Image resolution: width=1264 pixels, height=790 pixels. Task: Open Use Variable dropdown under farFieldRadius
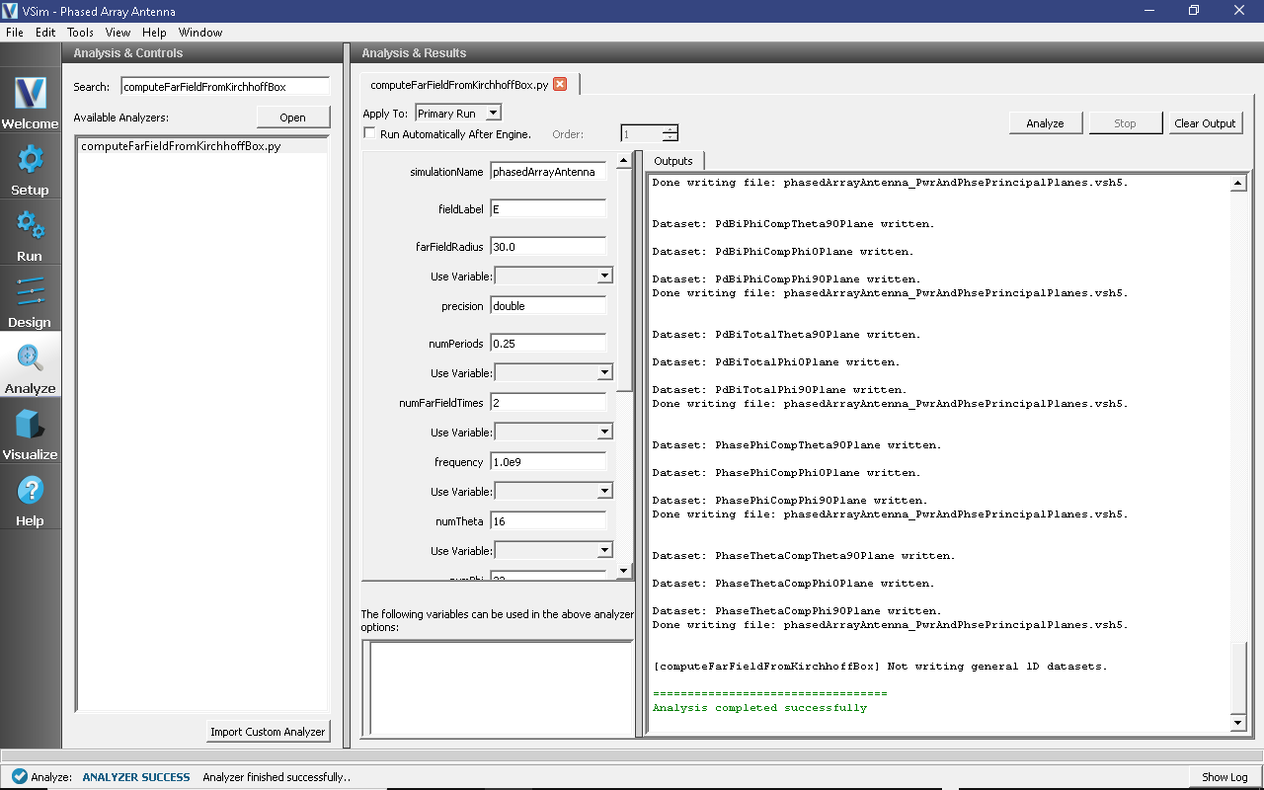point(553,276)
